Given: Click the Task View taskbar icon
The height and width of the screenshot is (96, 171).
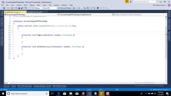Looking at the screenshot, I should [52, 94].
